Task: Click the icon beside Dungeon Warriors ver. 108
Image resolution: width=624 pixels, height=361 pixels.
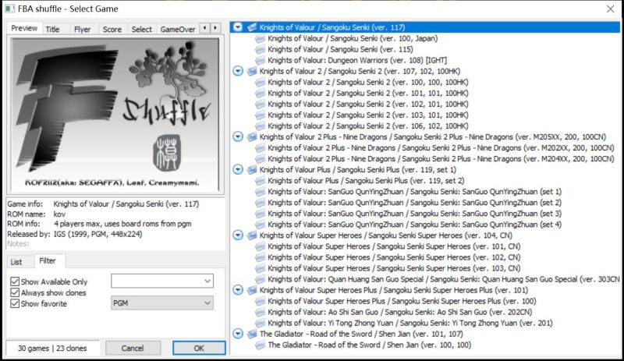Action: tap(260, 61)
